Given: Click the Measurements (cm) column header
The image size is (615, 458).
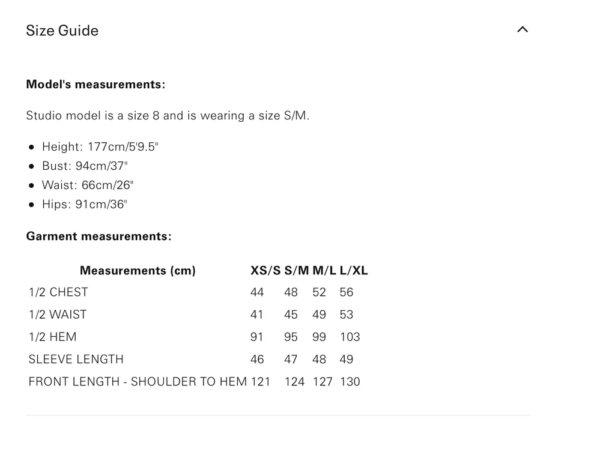Looking at the screenshot, I should tap(138, 271).
